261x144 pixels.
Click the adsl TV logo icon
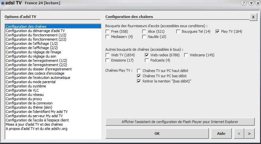click(3, 3)
